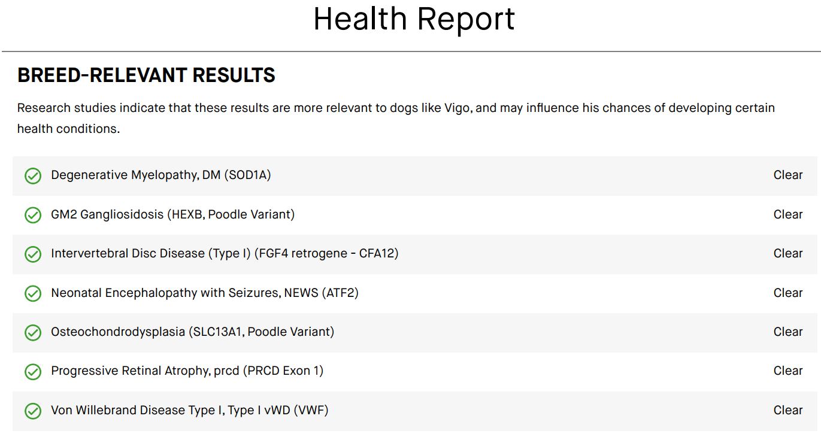
Task: Open Neonatal Encephalopathy with Seizures result
Action: click(x=204, y=293)
